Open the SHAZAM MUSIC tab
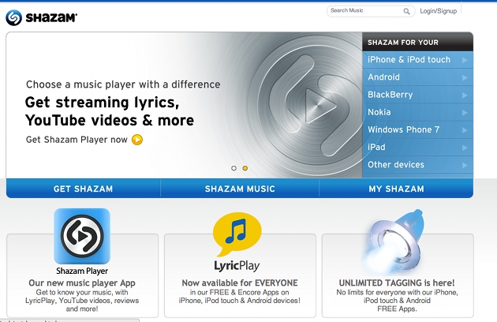Screen dimensions: 497x322 point(240,189)
